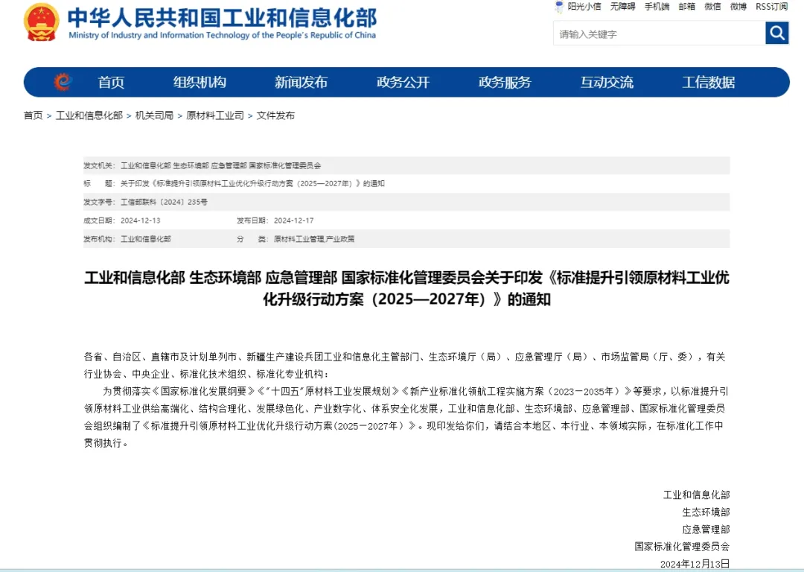Focus the 请输入关键字 search field
Viewport: 804px width, 572px height.
point(658,34)
